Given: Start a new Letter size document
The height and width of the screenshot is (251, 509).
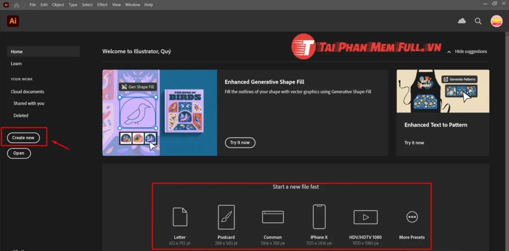Looking at the screenshot, I should [x=180, y=226].
